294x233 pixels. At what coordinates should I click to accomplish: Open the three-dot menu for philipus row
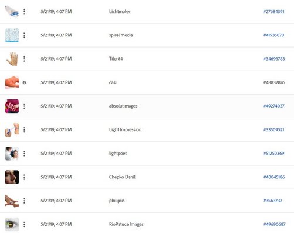point(24,201)
